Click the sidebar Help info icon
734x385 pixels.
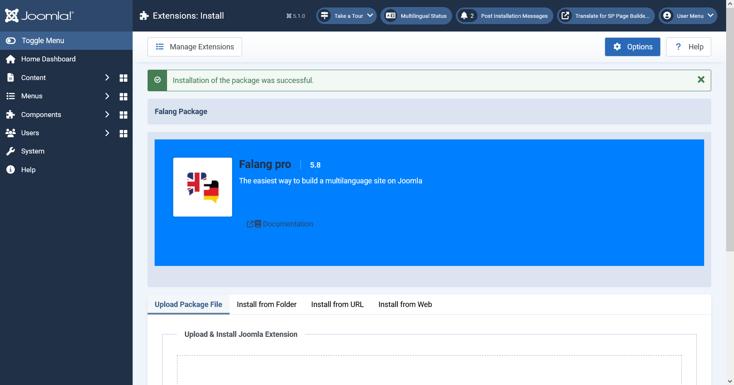point(11,170)
